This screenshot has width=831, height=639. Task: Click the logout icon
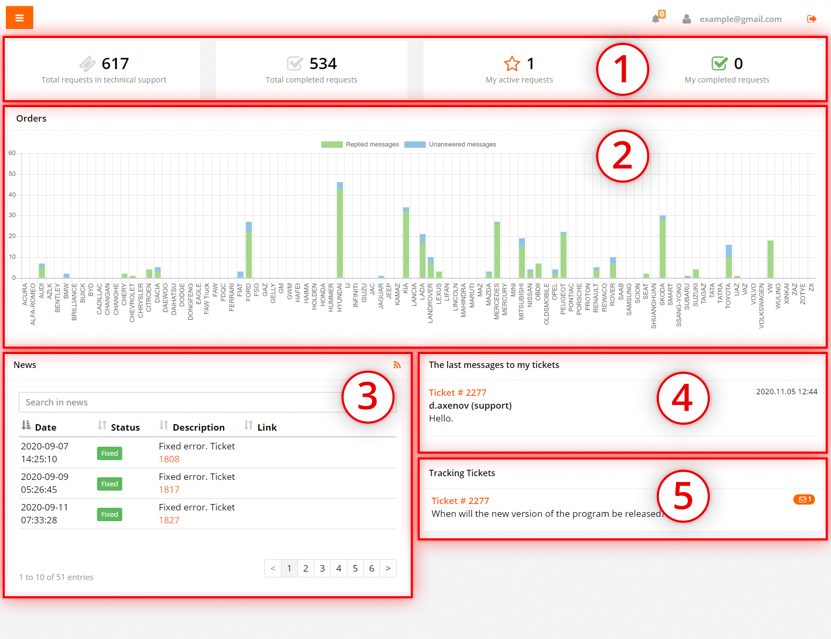click(x=811, y=19)
